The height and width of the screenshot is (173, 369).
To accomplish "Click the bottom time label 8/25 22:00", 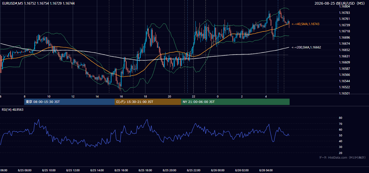I will (193, 170).
